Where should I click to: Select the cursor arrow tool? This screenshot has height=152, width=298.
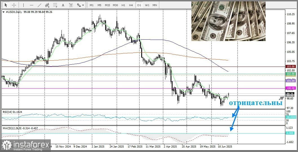6,5
